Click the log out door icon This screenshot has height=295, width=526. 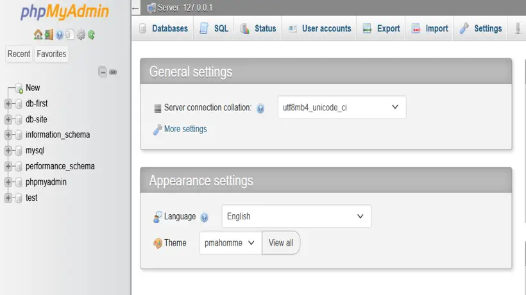click(49, 35)
